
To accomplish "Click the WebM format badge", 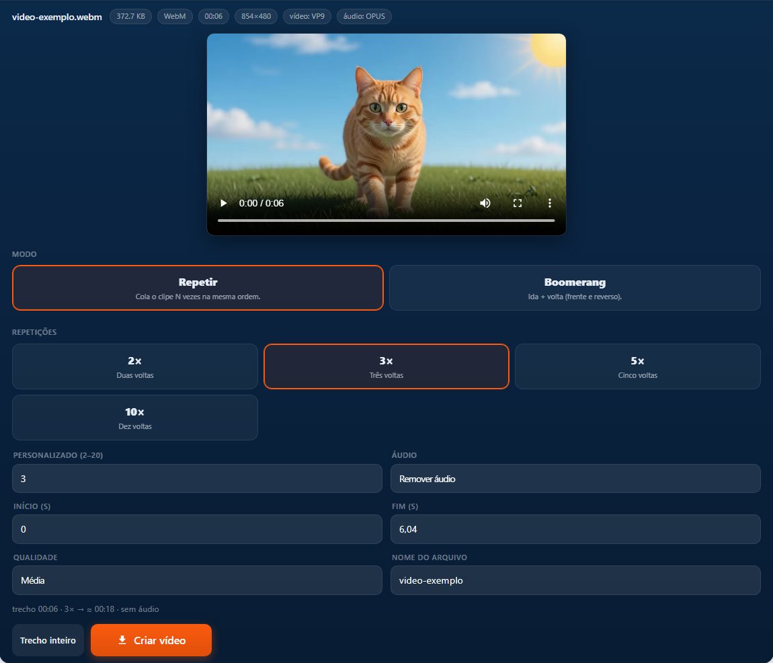I will pyautogui.click(x=175, y=16).
